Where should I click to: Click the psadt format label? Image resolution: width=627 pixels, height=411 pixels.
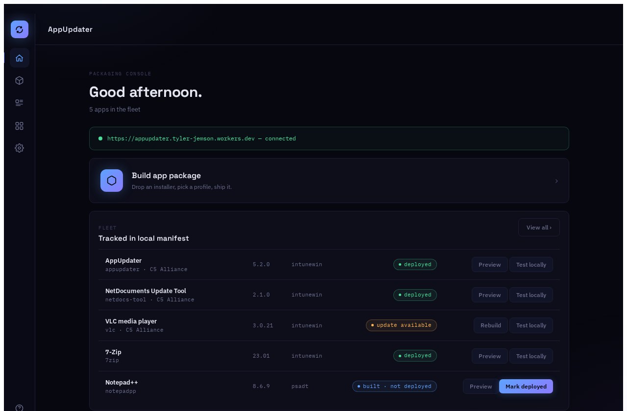point(300,386)
